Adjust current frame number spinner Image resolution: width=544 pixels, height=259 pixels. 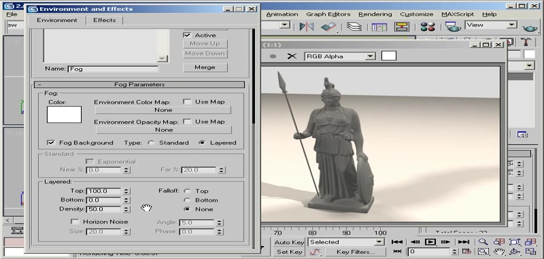point(455,251)
